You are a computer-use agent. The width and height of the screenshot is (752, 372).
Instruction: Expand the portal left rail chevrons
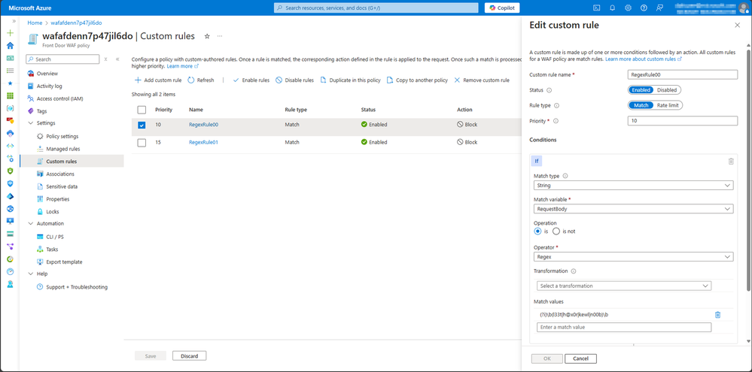click(14, 22)
